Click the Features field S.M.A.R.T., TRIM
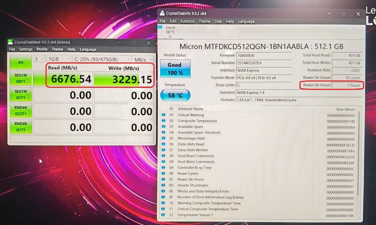This screenshot has height=225, width=376. (x=299, y=100)
